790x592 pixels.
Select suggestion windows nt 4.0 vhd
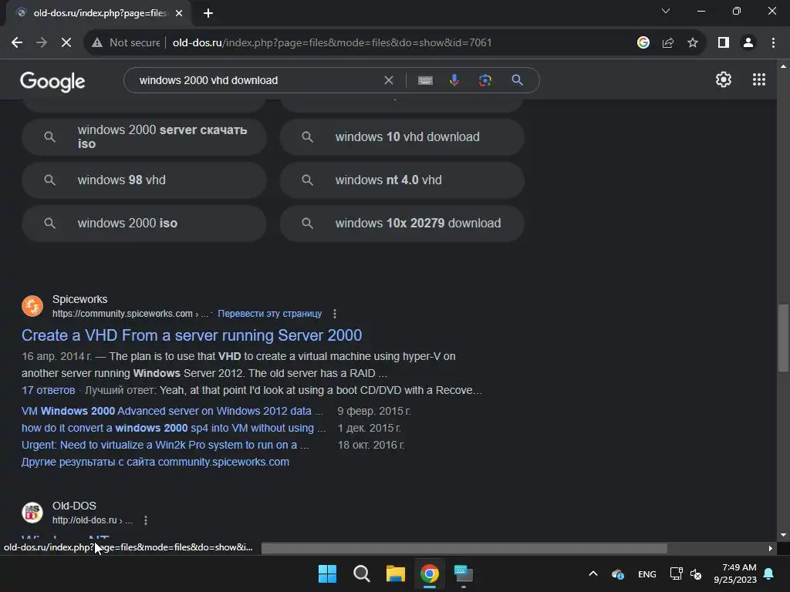coord(402,180)
